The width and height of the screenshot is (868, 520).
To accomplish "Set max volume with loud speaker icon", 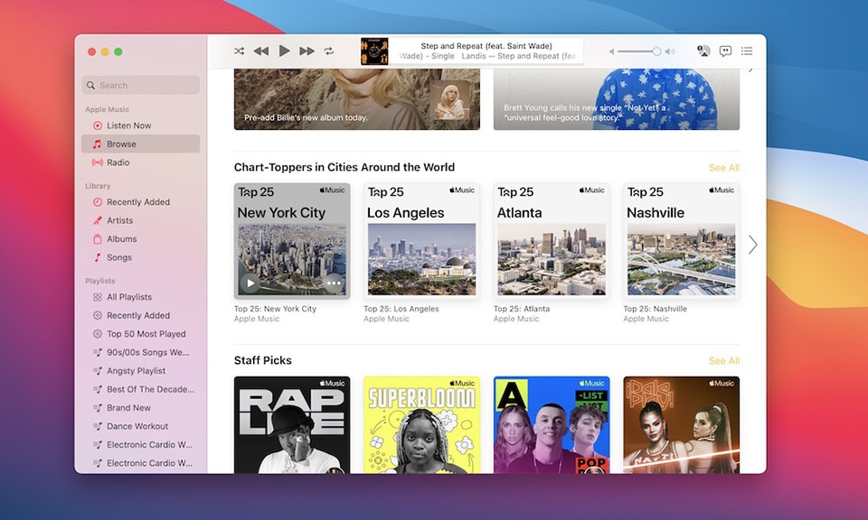I will coord(670,51).
